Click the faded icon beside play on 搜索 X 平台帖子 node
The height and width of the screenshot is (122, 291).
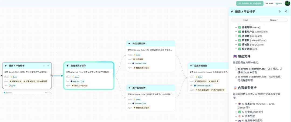(44, 66)
